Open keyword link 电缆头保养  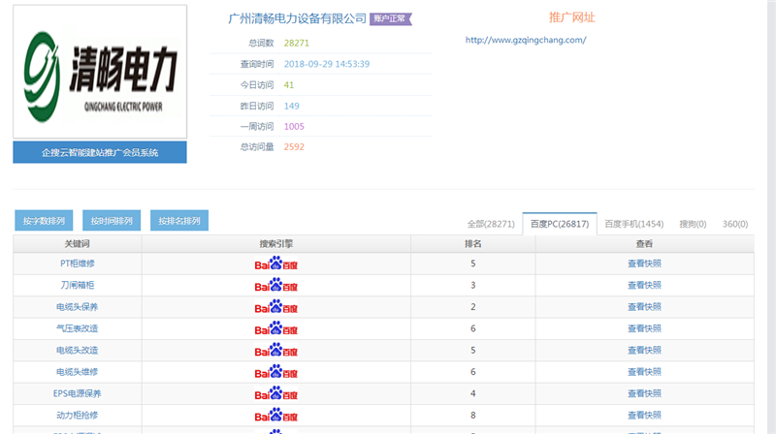point(78,307)
